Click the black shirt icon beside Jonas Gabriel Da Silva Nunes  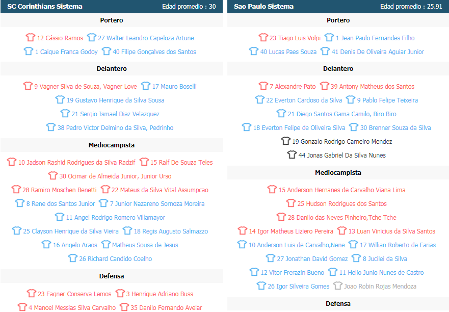pyautogui.click(x=292, y=154)
